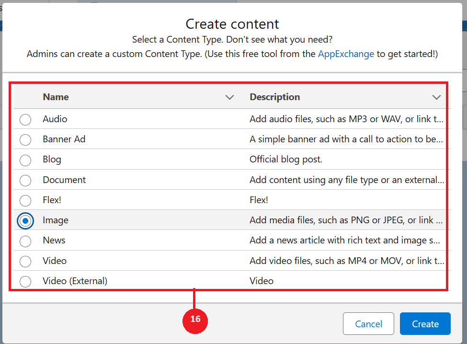Select the News radio button
467x344 pixels.
tap(25, 241)
